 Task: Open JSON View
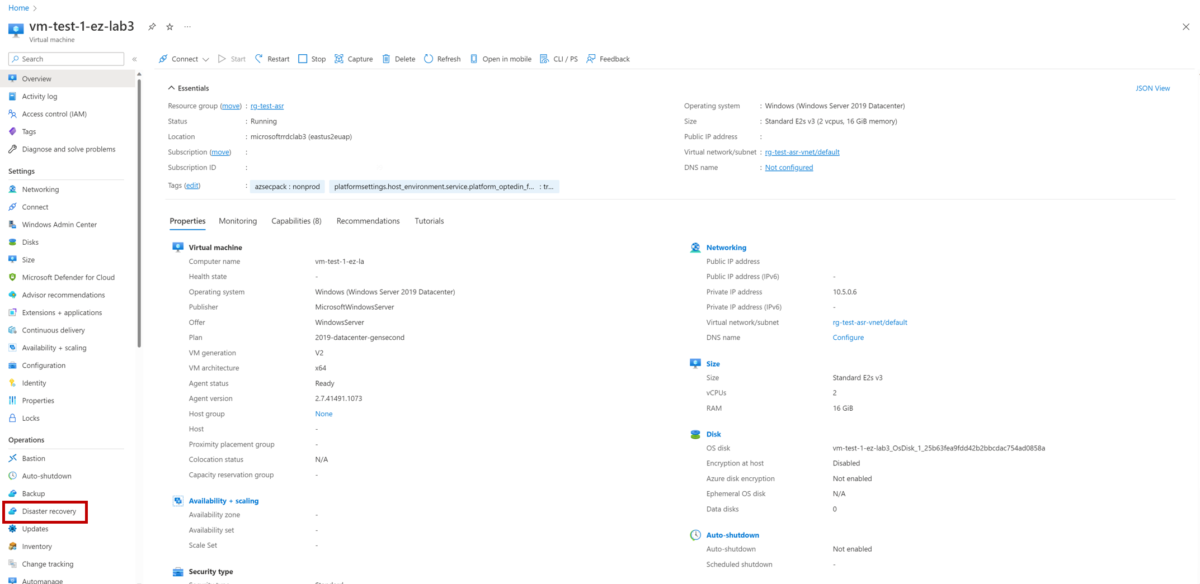pyautogui.click(x=1152, y=88)
